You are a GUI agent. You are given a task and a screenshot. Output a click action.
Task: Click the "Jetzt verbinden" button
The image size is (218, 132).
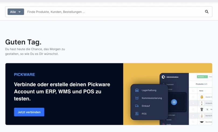coord(29,112)
